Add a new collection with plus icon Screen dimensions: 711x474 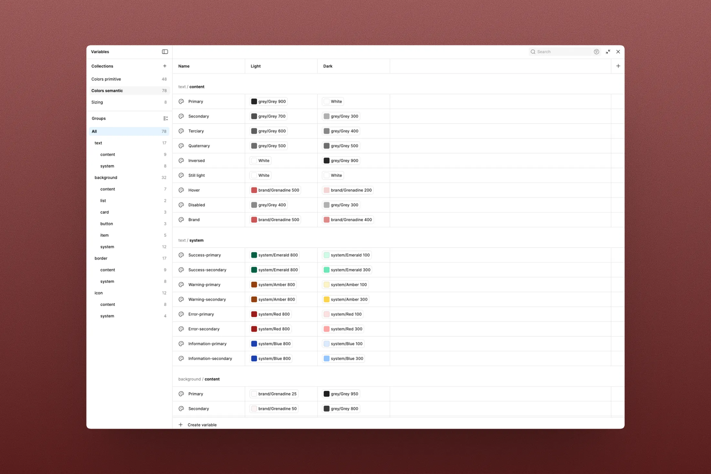click(164, 66)
